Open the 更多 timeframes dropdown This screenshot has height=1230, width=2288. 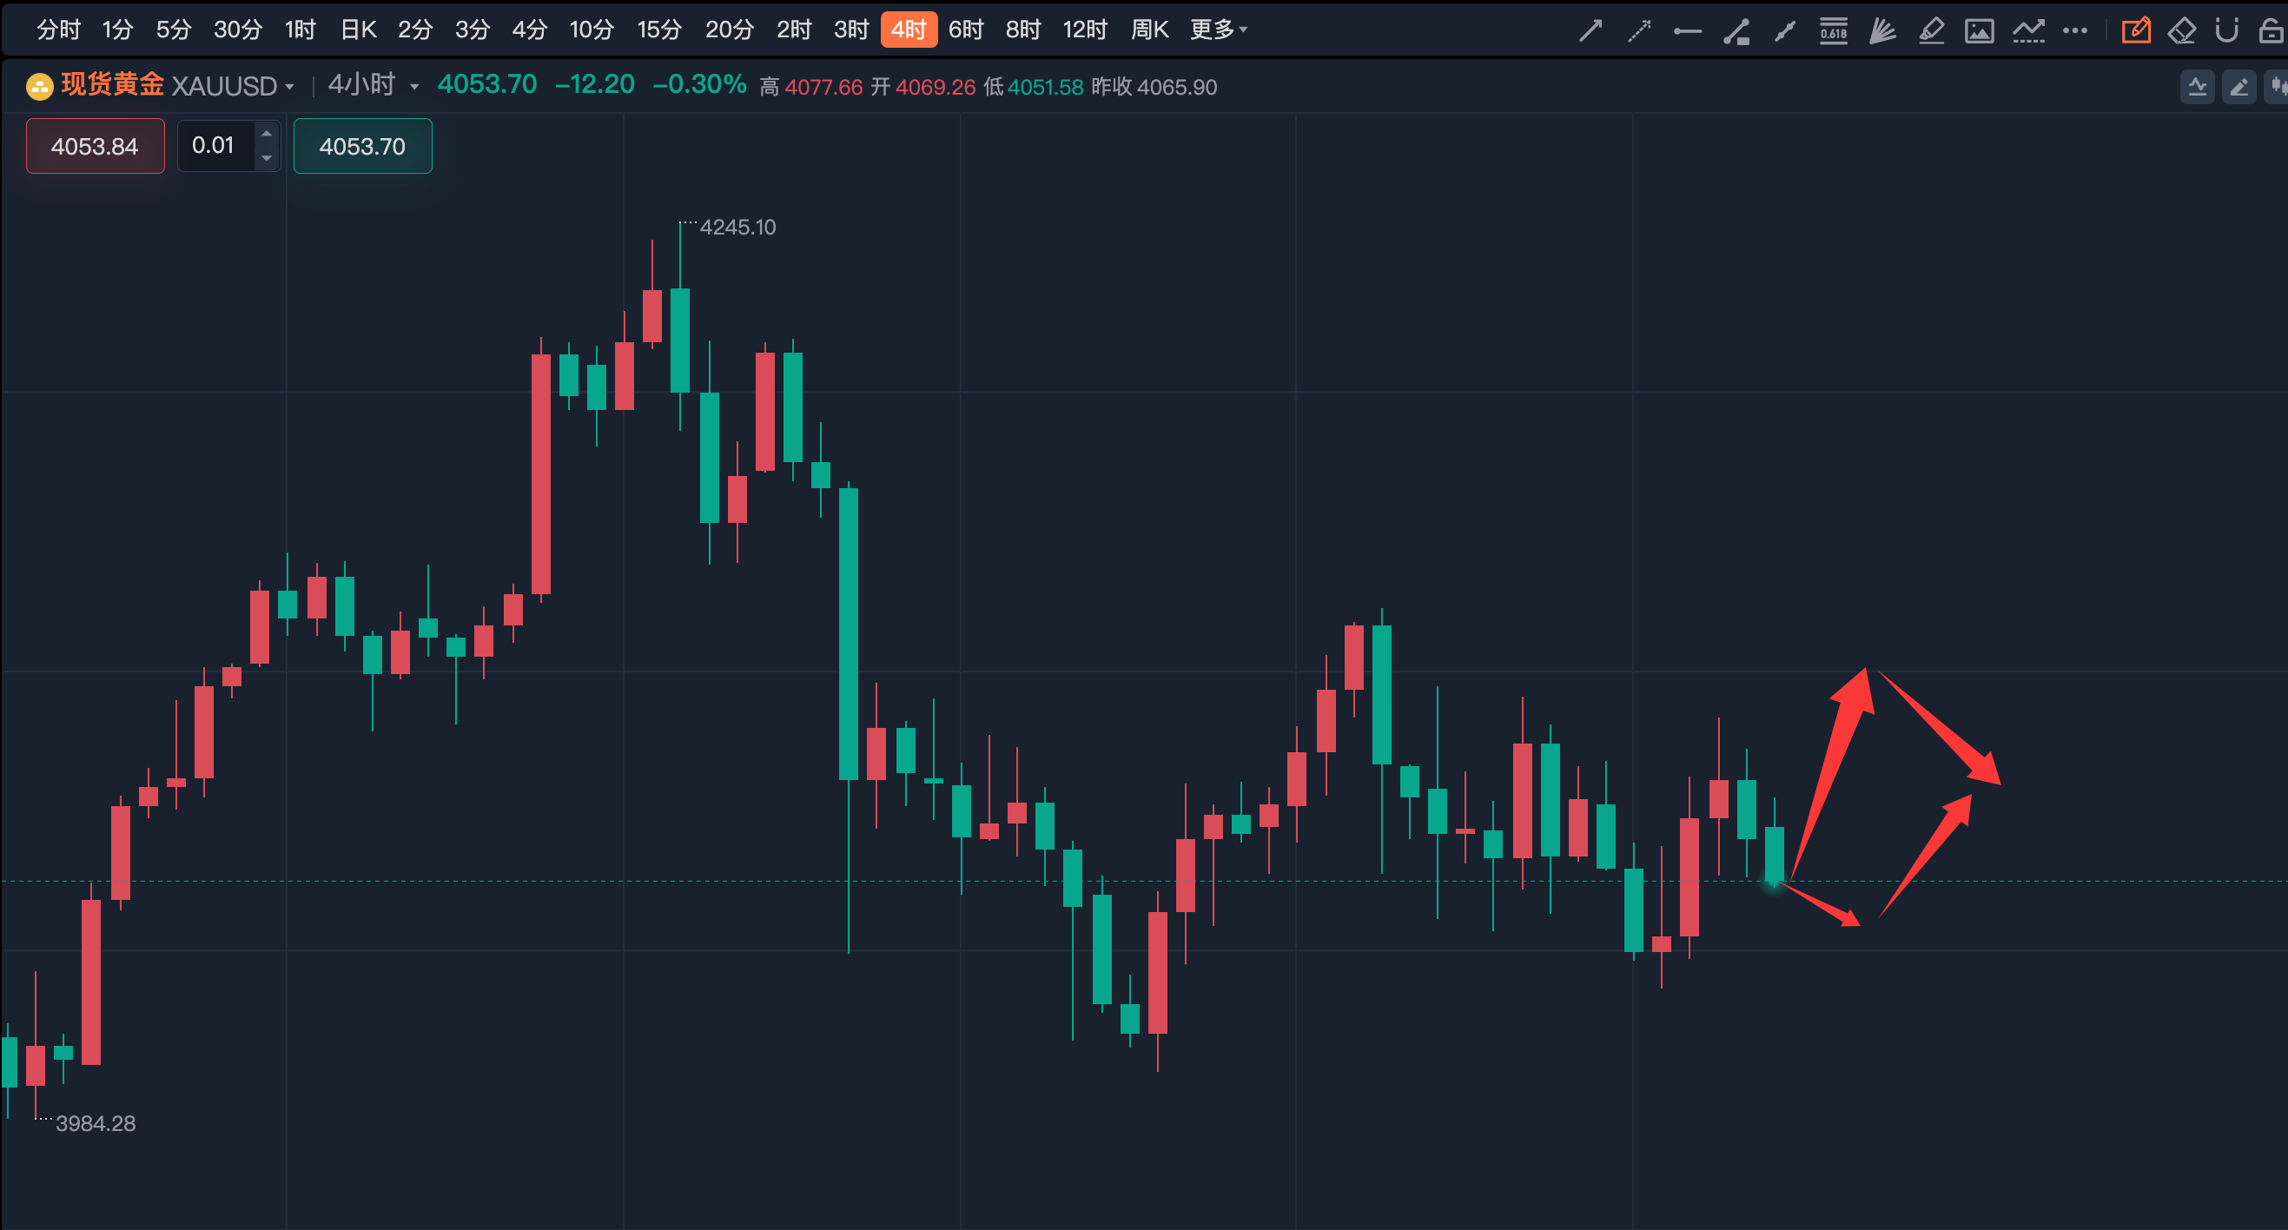[x=1219, y=30]
